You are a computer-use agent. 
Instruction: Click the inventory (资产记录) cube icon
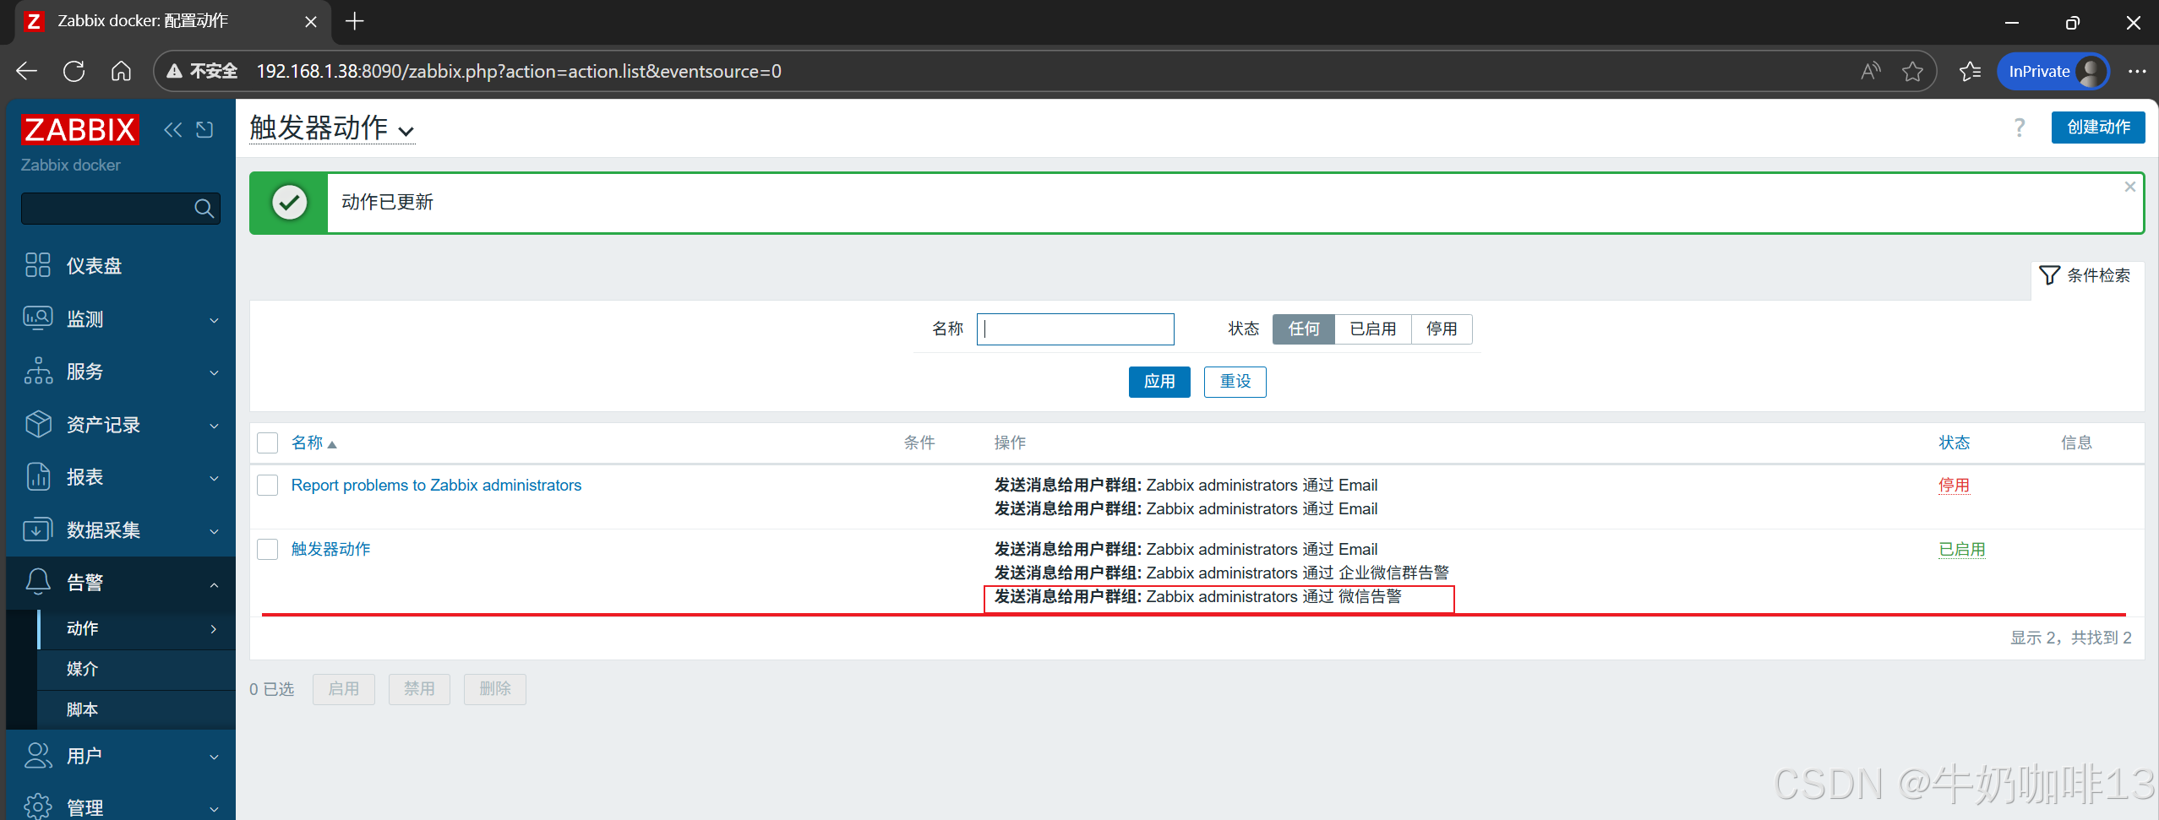click(38, 424)
